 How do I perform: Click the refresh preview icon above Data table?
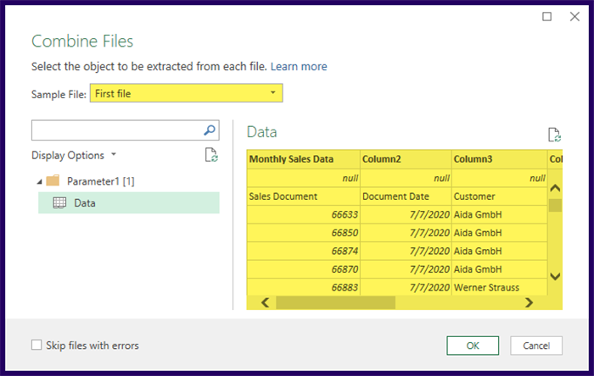[555, 134]
